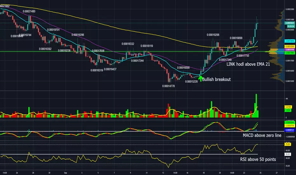296x175 pixels.
Task: Click the 20.00 RSI axis tick
Action: [x=288, y=166]
